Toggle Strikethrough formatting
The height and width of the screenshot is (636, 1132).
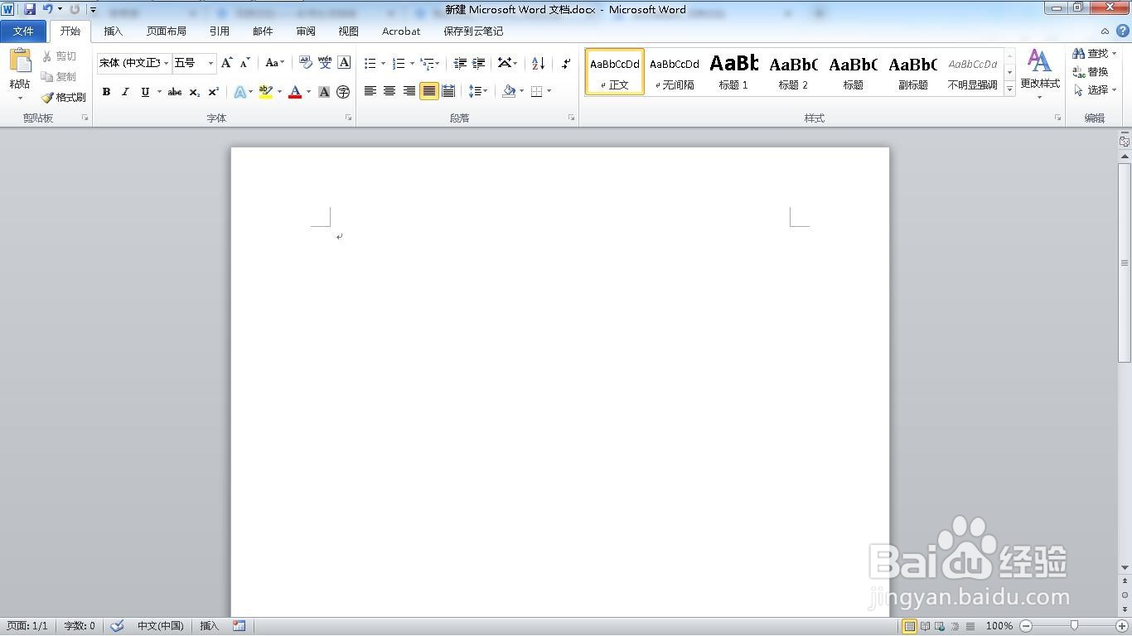[175, 92]
